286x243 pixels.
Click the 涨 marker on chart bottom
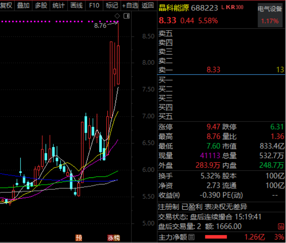point(111,238)
